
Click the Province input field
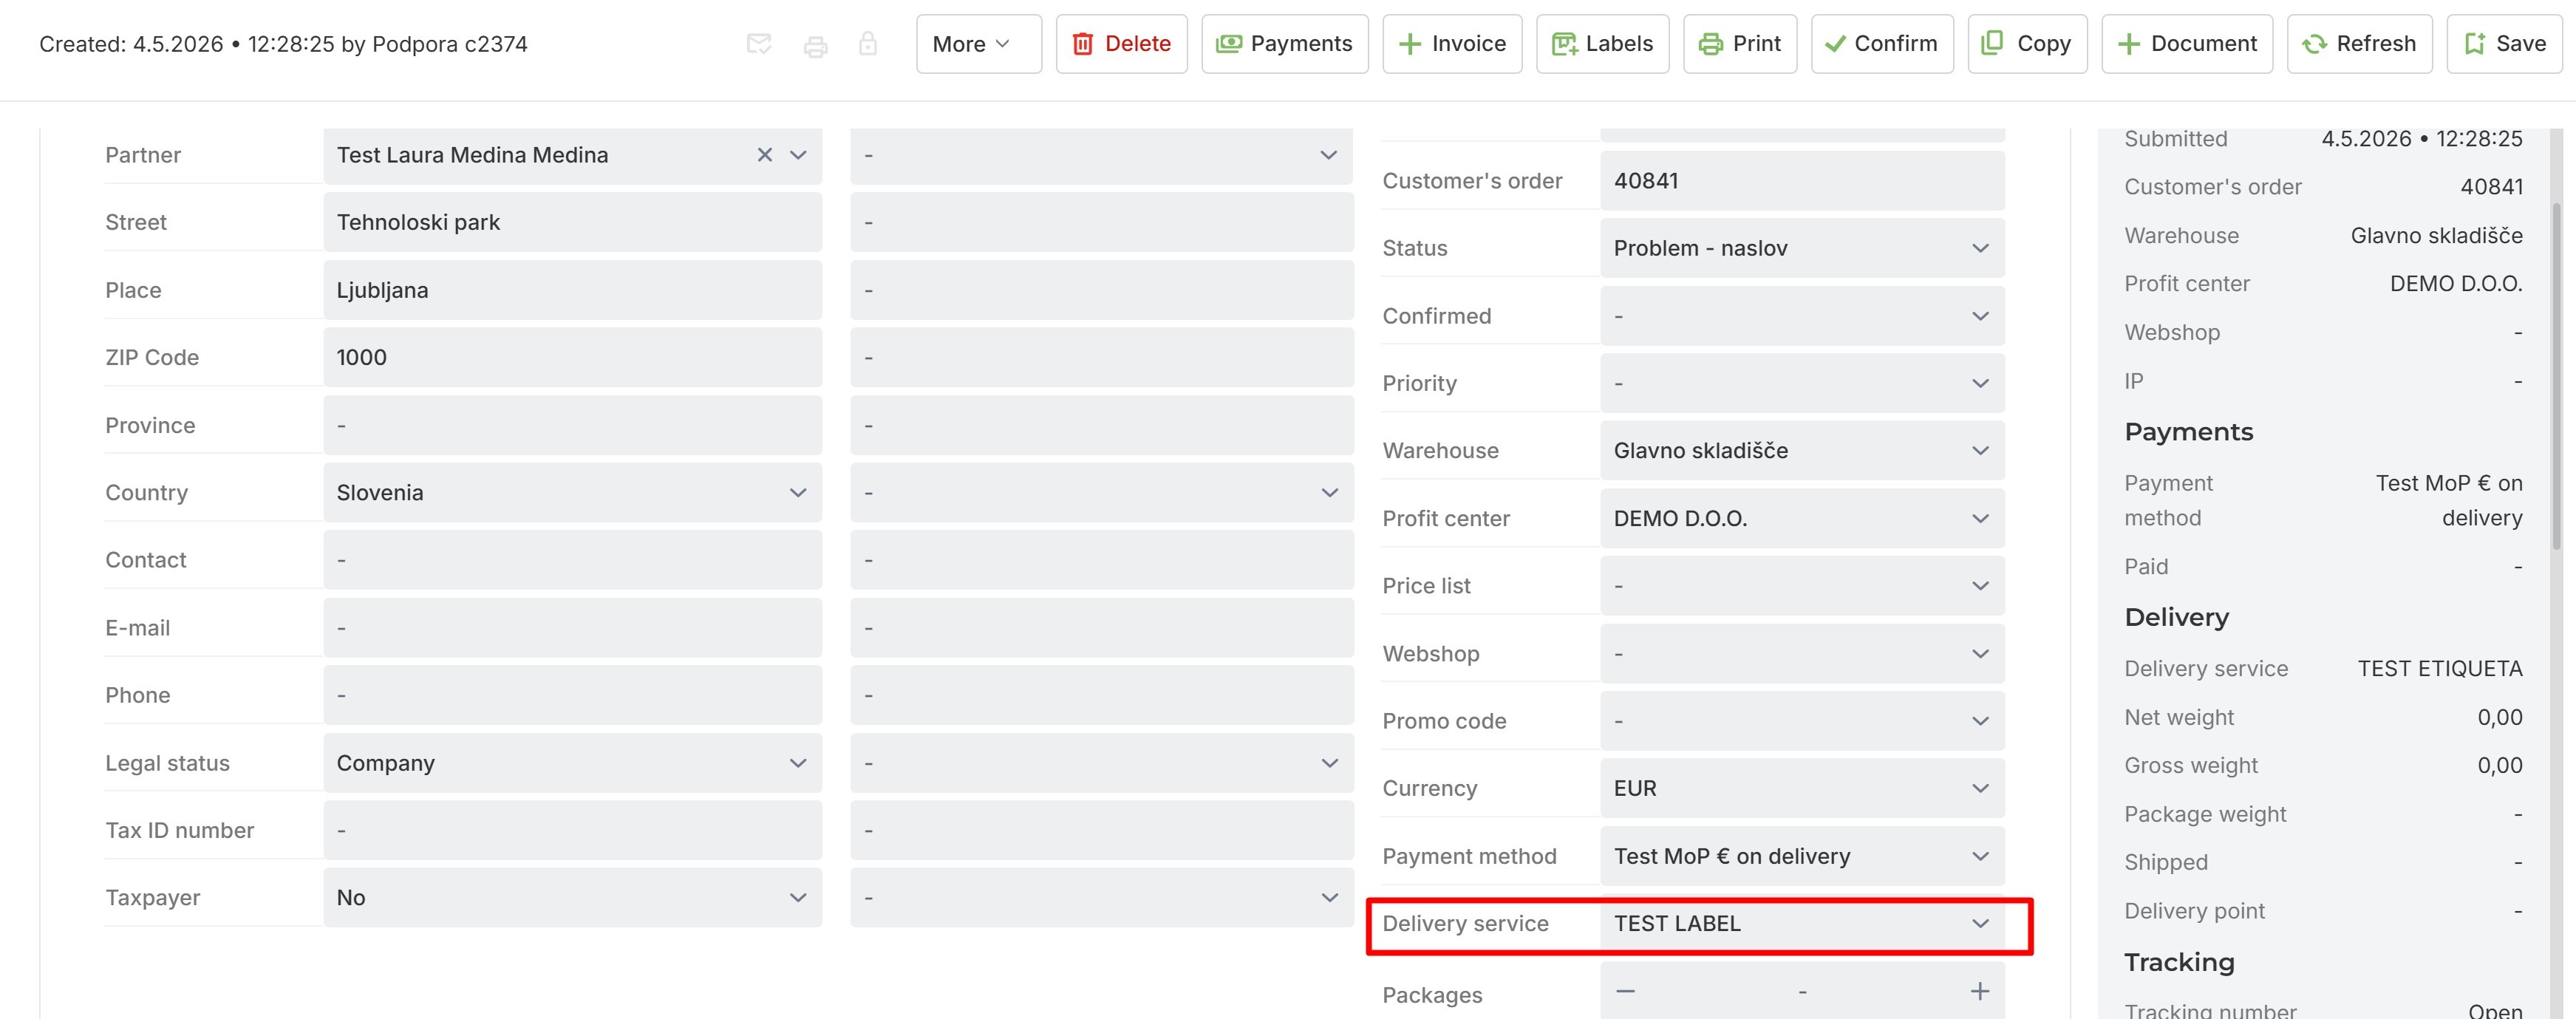click(x=572, y=425)
